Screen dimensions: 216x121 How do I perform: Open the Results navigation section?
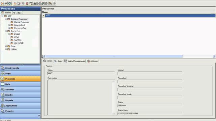20,95
